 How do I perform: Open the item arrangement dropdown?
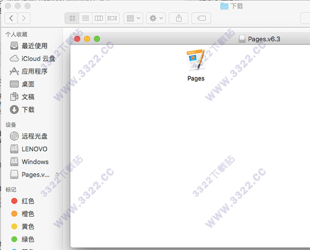[133, 18]
